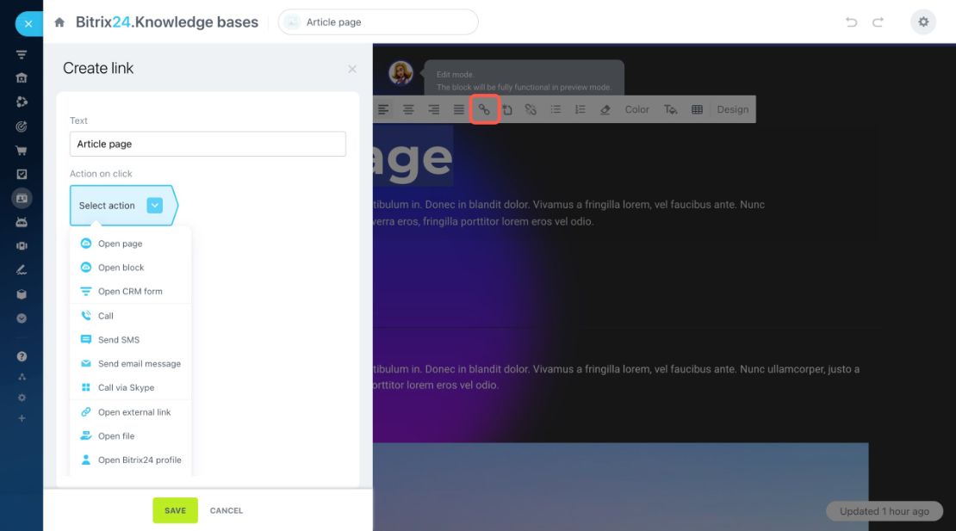The width and height of the screenshot is (956, 531).
Task: Choose Open page action
Action: pos(130,244)
